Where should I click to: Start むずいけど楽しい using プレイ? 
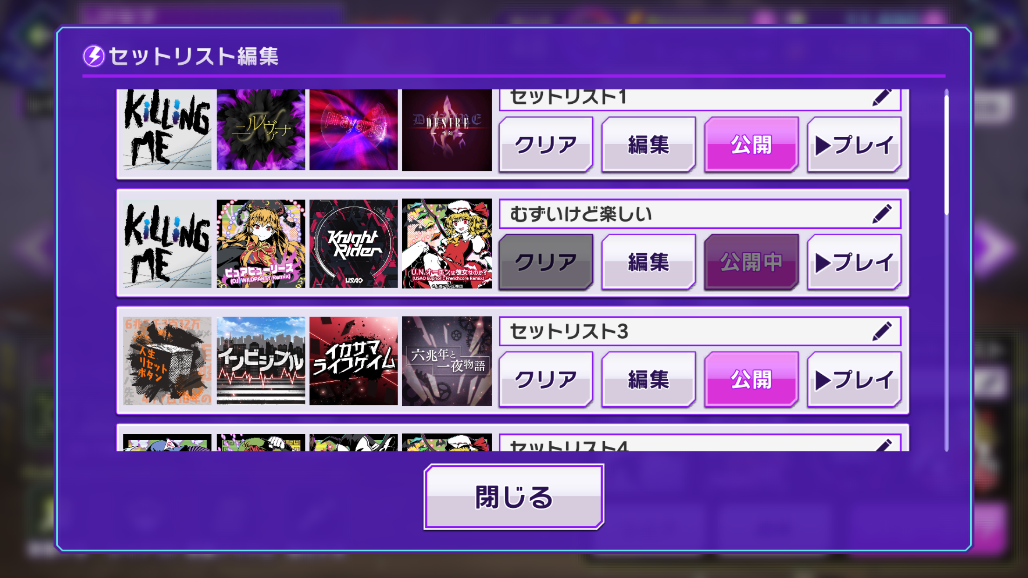[x=854, y=262]
